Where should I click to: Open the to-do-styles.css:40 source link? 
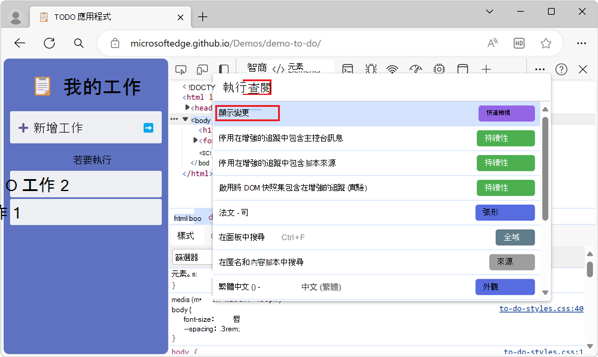[x=541, y=308]
